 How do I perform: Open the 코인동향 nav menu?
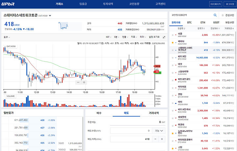(x=134, y=4)
